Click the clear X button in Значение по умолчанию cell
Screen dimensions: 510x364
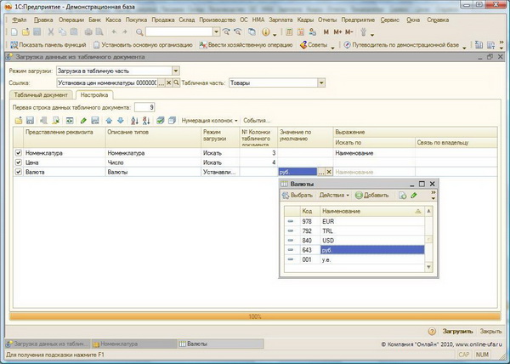(329, 172)
